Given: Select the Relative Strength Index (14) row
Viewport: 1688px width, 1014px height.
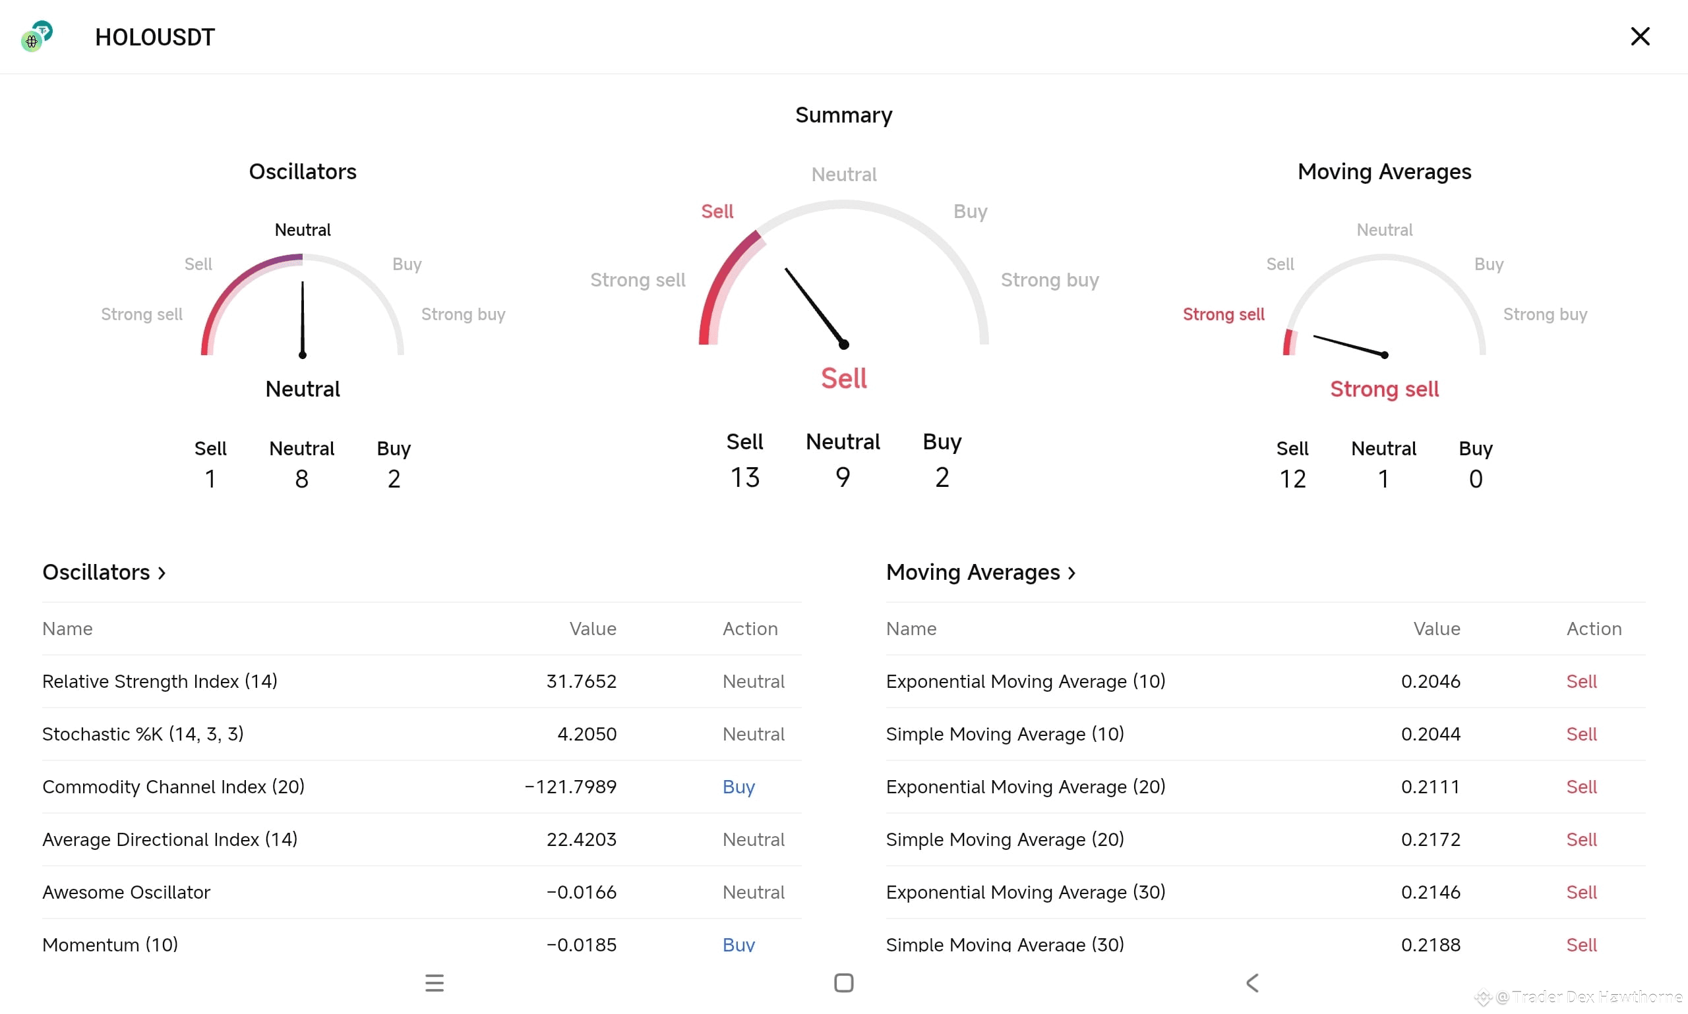Looking at the screenshot, I should (160, 681).
